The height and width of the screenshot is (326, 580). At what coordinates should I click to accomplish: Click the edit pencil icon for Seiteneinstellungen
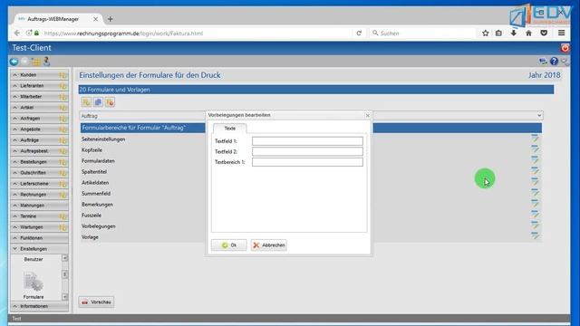coord(535,139)
